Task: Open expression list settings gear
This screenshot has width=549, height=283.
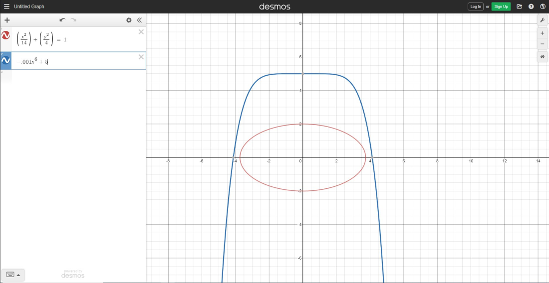Action: (x=129, y=20)
